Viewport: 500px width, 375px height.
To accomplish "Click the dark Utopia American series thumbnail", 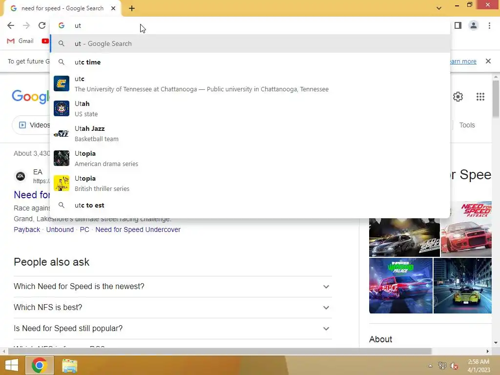I will pyautogui.click(x=62, y=159).
